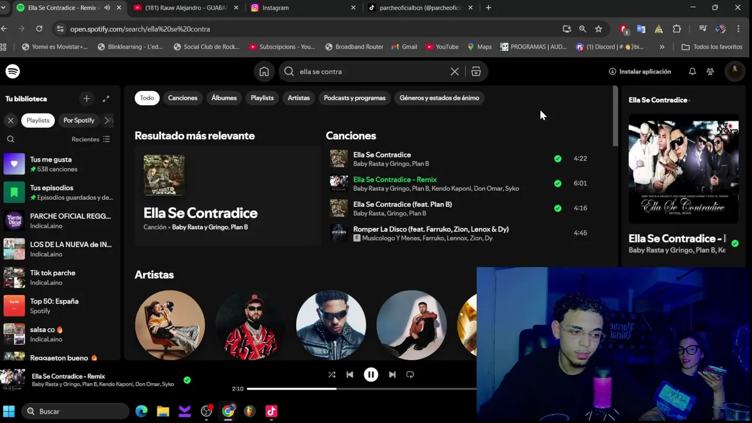Open the Friend Activity icon
Screen dimensions: 752x423
(x=710, y=71)
